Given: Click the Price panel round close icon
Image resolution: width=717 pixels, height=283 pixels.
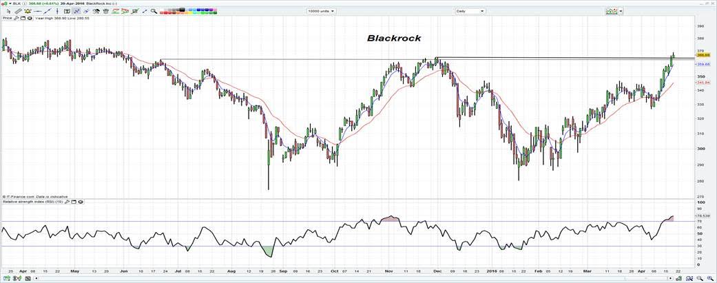Looking at the screenshot, I should point(30,18).
